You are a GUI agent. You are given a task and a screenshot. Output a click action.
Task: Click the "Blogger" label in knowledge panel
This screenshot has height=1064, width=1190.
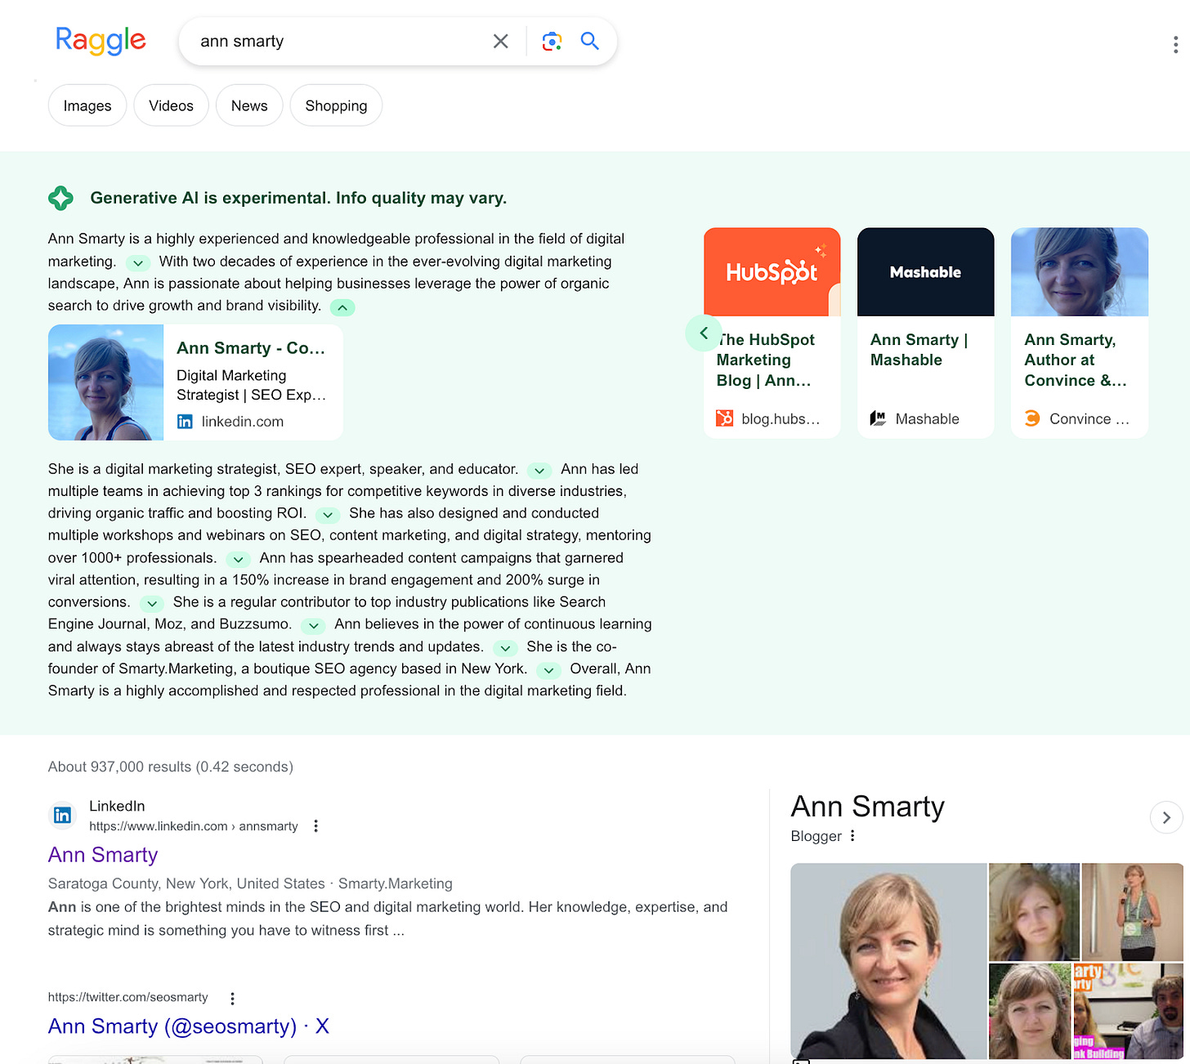point(816,836)
